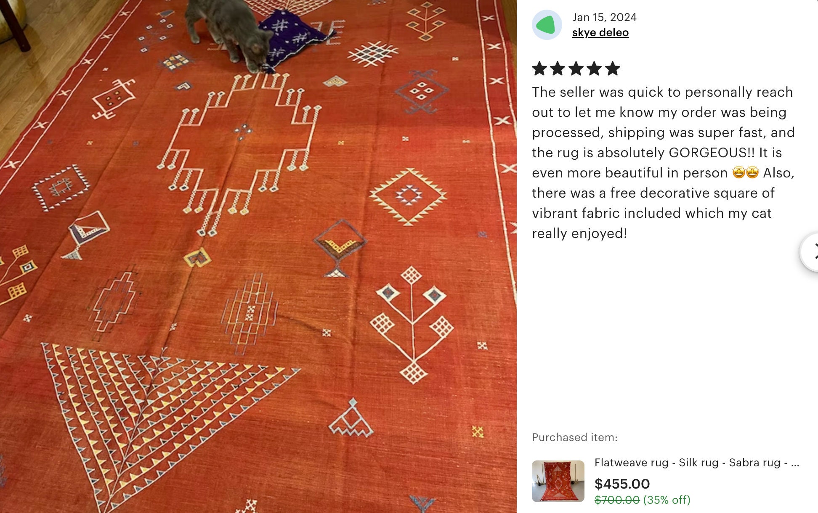Open skye deleo's profile link
818x513 pixels.
coord(600,32)
